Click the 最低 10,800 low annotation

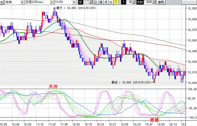coord(132,82)
